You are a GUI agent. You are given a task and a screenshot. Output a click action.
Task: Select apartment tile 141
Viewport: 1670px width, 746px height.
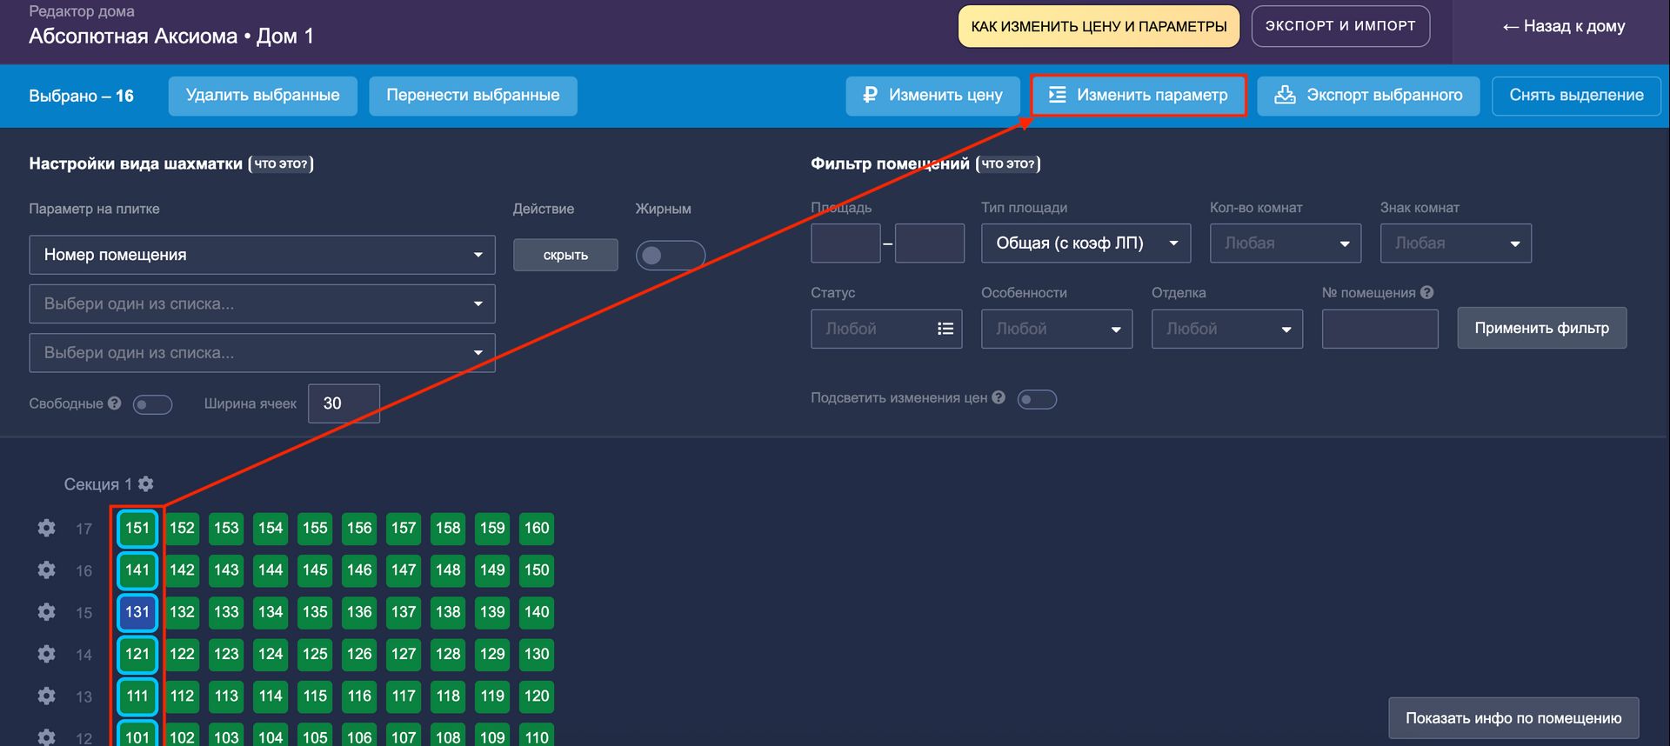coord(137,569)
